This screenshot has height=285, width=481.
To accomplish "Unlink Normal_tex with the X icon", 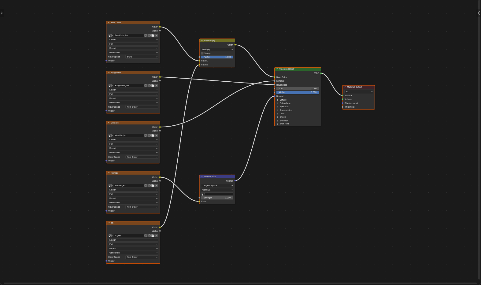I will pos(156,186).
